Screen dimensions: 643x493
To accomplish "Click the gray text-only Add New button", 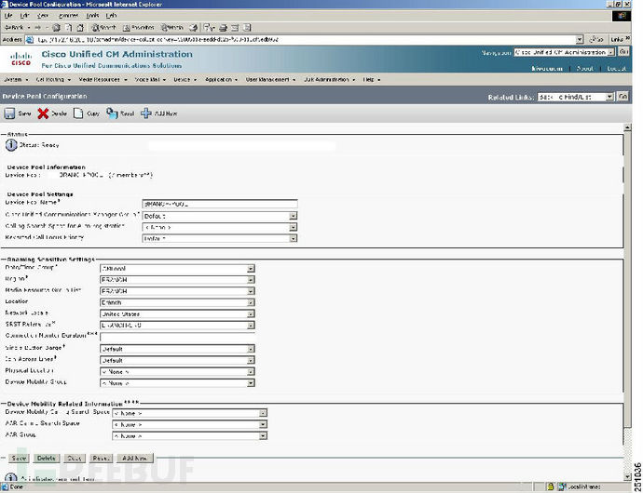I will tap(135, 459).
